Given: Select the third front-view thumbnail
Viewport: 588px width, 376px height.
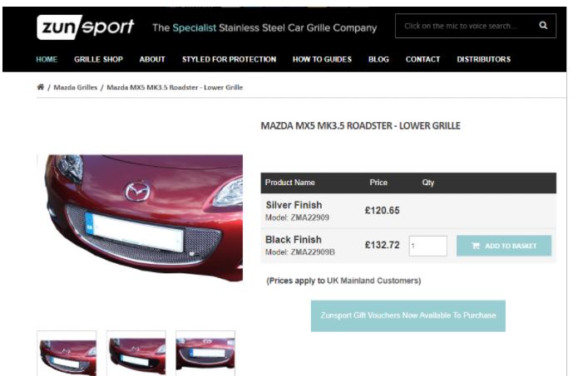Looking at the screenshot, I should coord(205,354).
